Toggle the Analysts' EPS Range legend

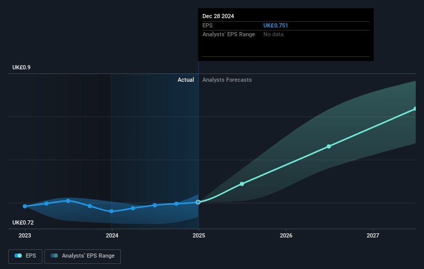click(x=83, y=256)
